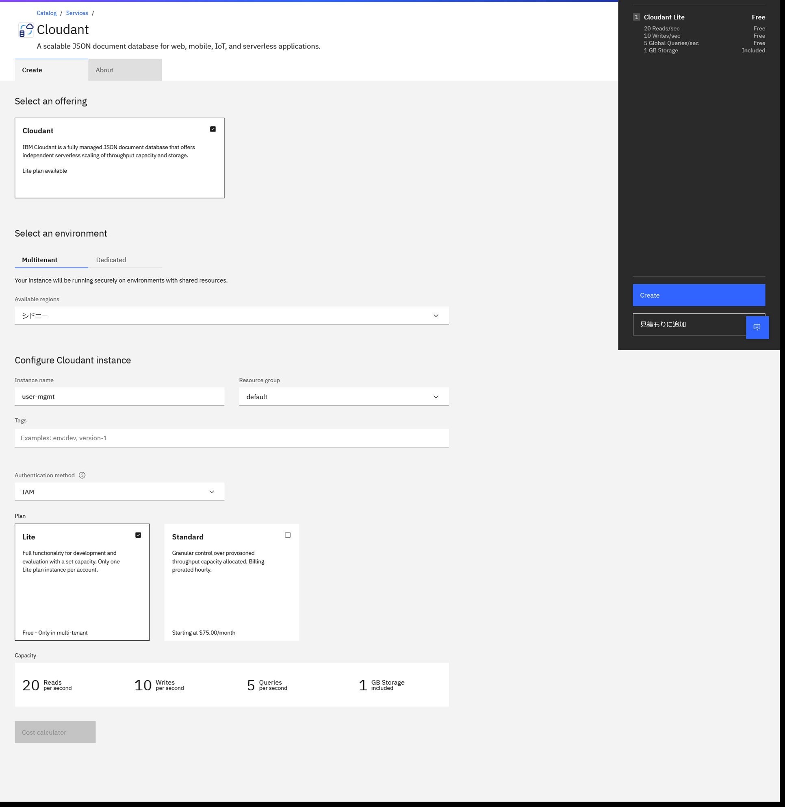
Task: Click the authentication method info icon
Action: click(x=82, y=475)
